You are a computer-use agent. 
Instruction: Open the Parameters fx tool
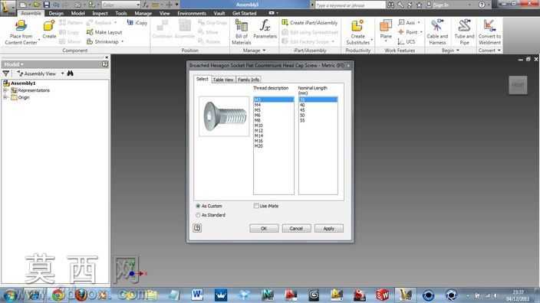pos(265,29)
